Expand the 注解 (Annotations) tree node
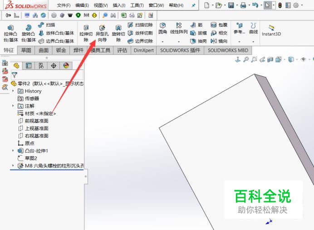The height and width of the screenshot is (230, 314). [13, 106]
